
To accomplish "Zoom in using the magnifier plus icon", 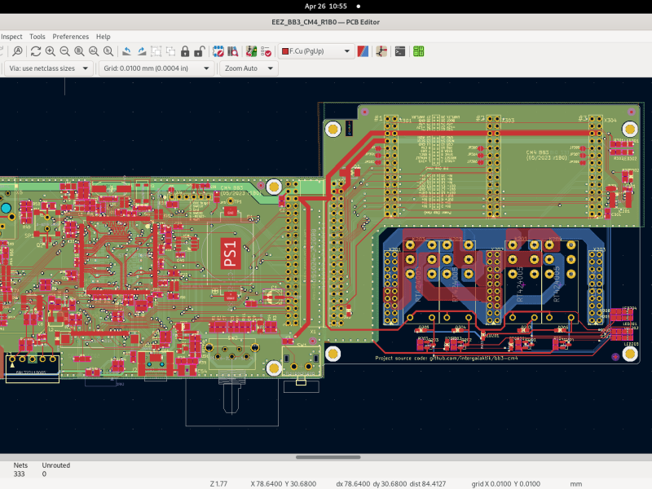I will (x=50, y=51).
